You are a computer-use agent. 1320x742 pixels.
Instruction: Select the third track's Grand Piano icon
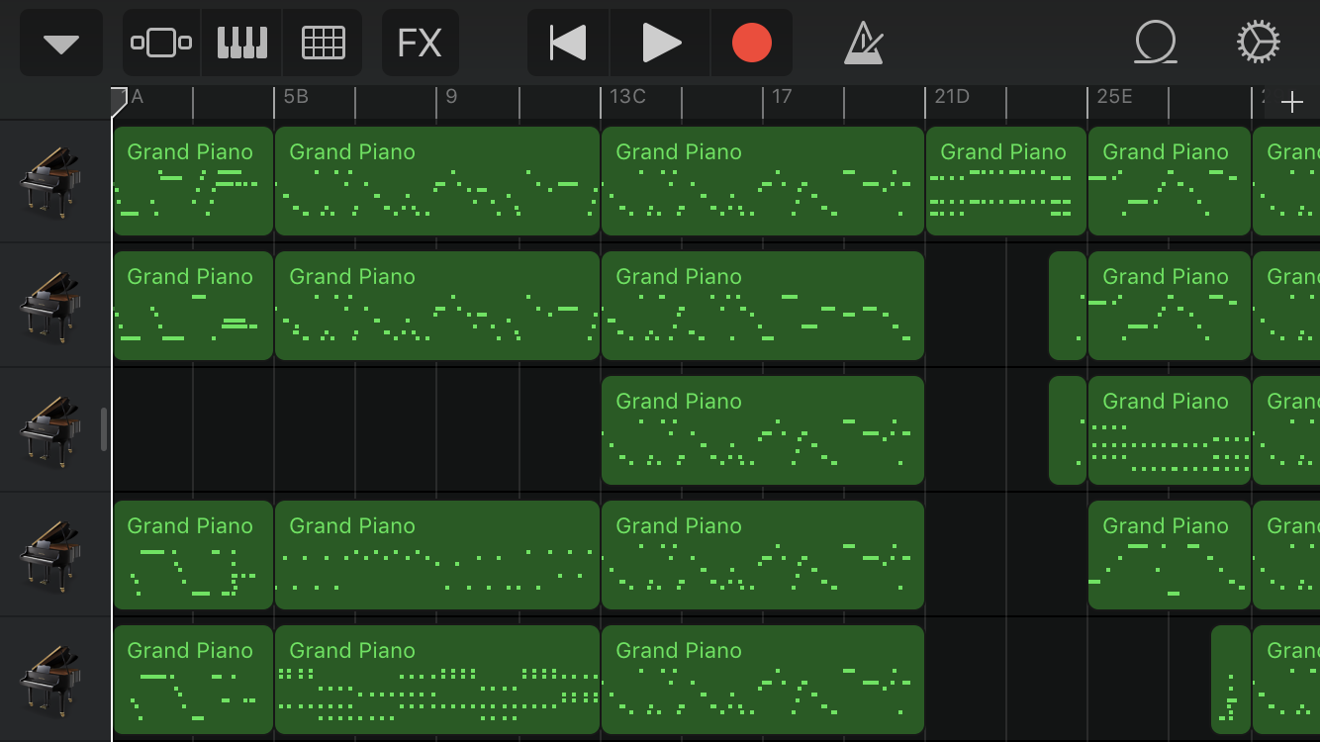click(51, 430)
